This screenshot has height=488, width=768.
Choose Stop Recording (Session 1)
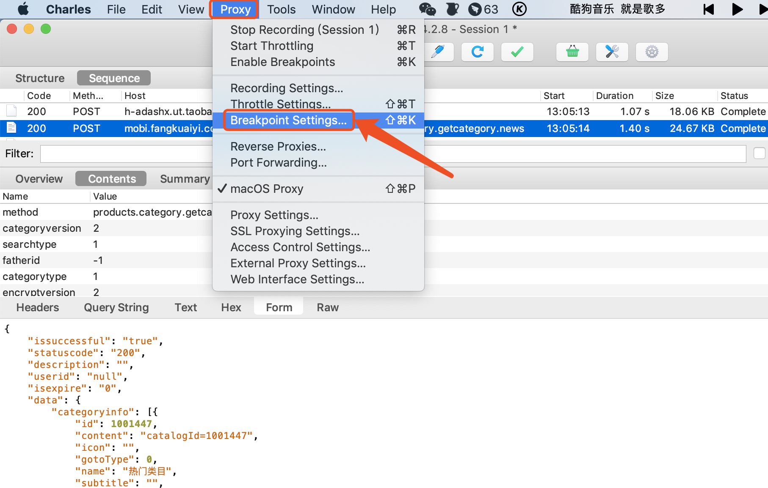[318, 30]
